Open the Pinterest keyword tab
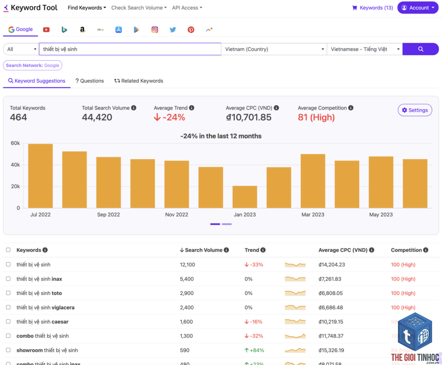 (x=191, y=30)
